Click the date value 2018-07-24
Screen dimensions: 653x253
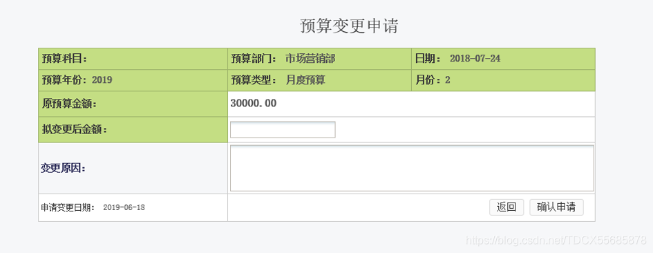coord(475,59)
